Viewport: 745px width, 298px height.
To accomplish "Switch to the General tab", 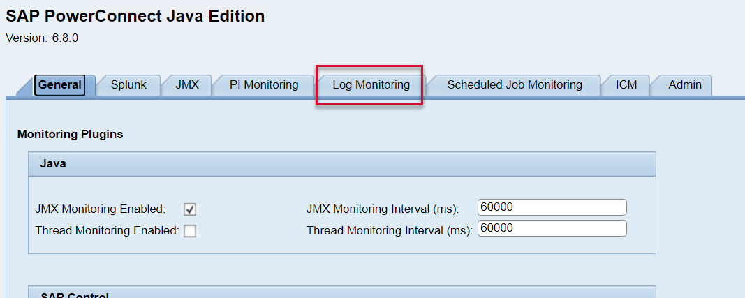I will click(60, 85).
